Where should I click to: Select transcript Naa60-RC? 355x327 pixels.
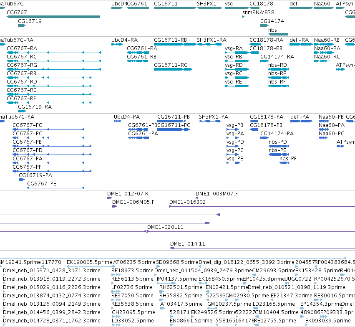pyautogui.click(x=321, y=61)
